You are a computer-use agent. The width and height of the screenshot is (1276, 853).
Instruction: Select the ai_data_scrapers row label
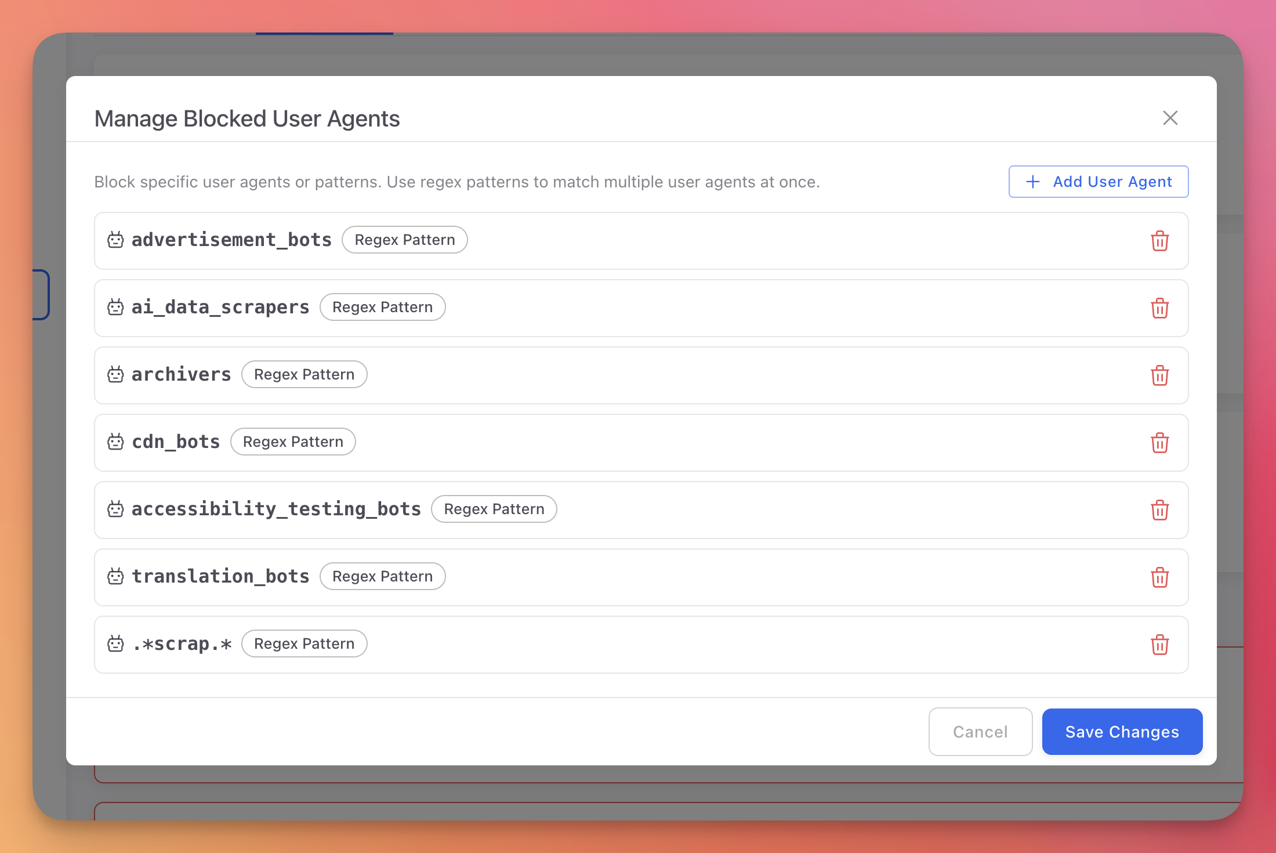point(220,307)
